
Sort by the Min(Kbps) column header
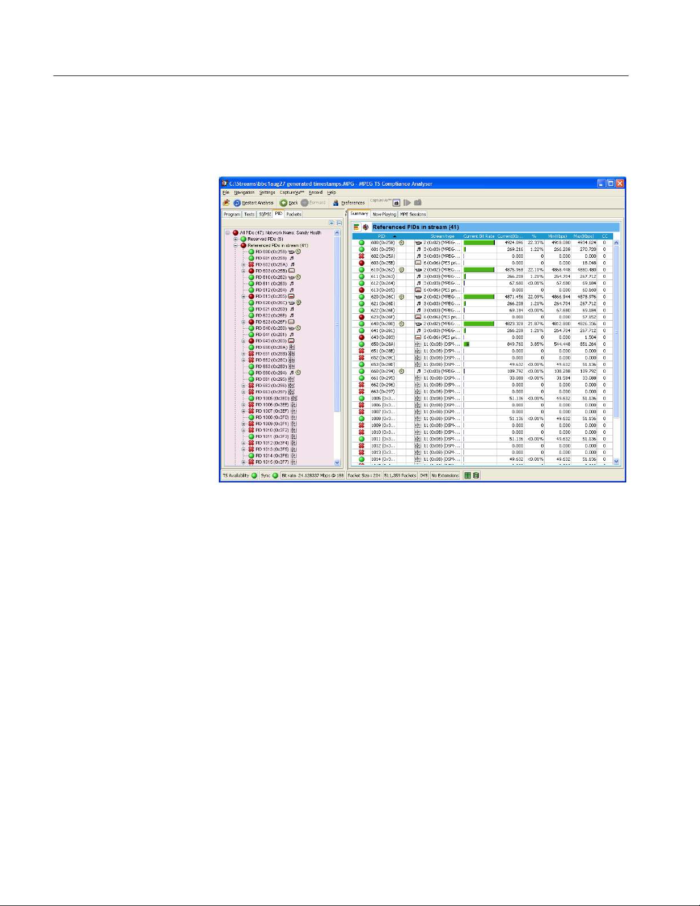557,236
